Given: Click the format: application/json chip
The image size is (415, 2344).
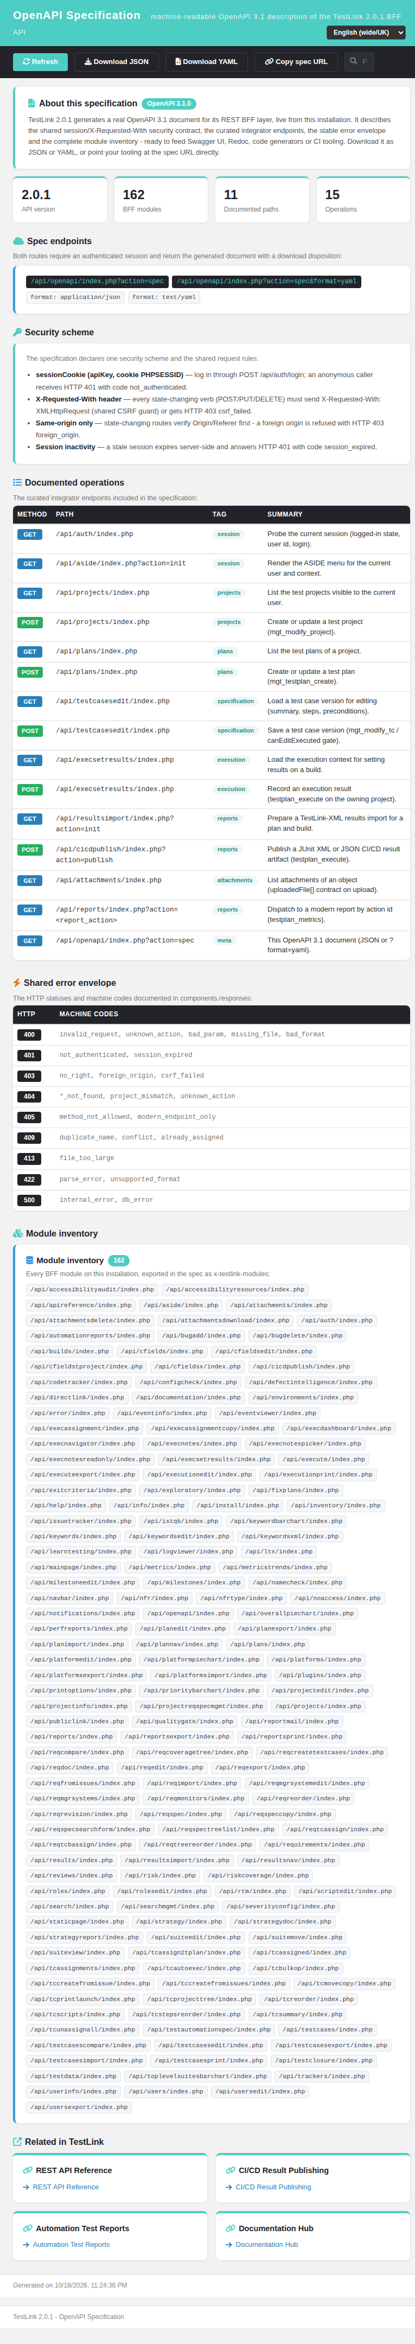Looking at the screenshot, I should [x=75, y=297].
